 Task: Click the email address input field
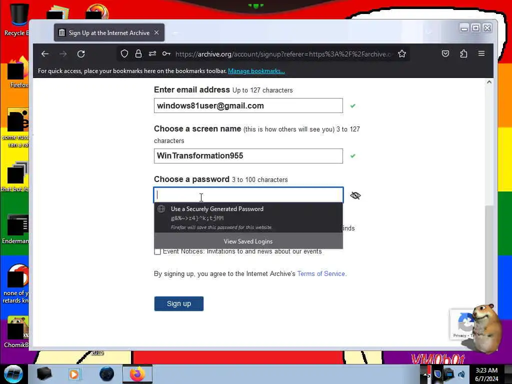tap(248, 105)
